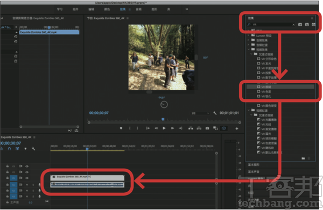323x210 pixels.
Task: Show more workspaces with the » overflow
Action: pos(187,9)
